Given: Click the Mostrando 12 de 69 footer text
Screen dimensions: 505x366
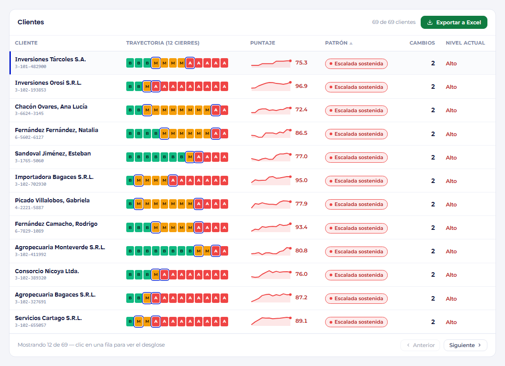Looking at the screenshot, I should [x=91, y=345].
